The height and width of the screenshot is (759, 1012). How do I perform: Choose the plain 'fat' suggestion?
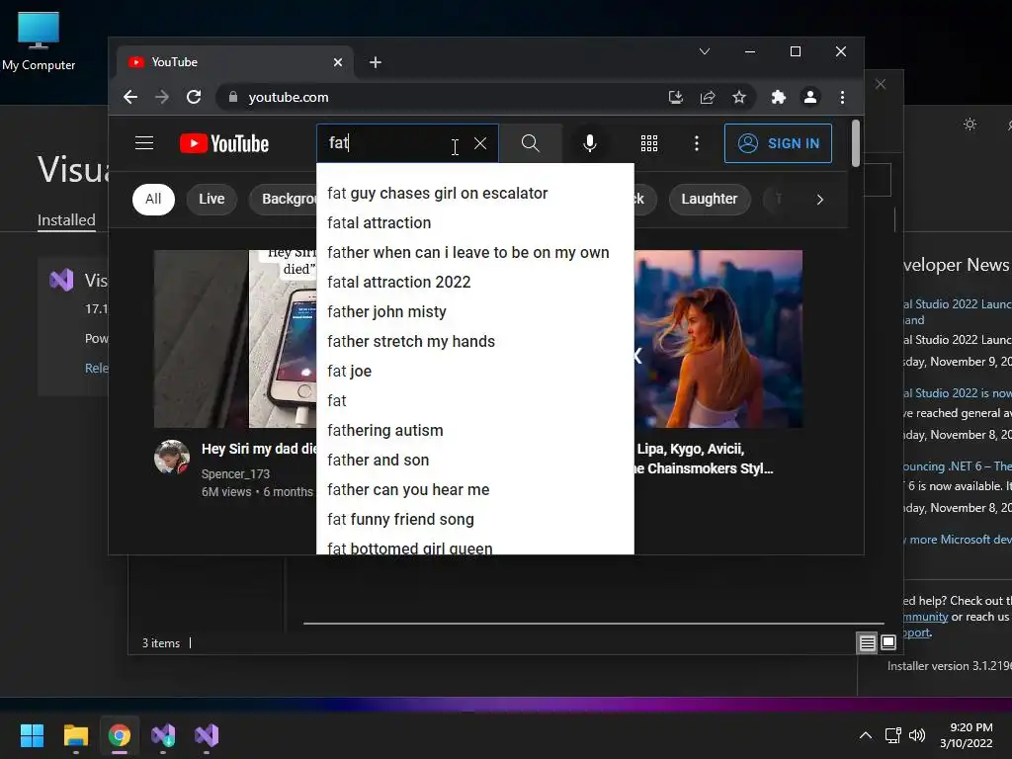[x=475, y=401]
